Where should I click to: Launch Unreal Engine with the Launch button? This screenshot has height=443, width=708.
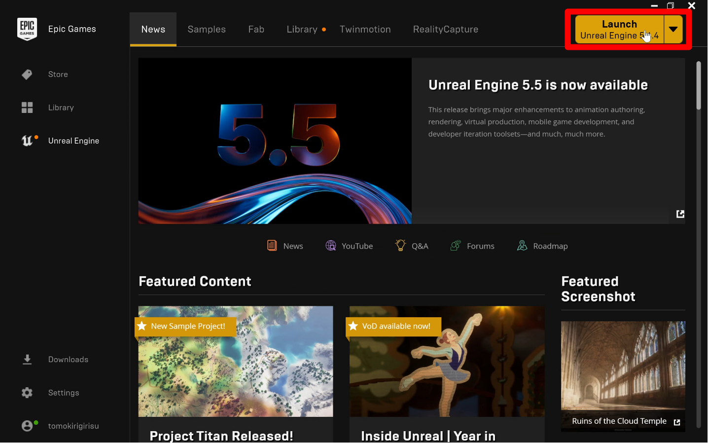[x=619, y=30]
